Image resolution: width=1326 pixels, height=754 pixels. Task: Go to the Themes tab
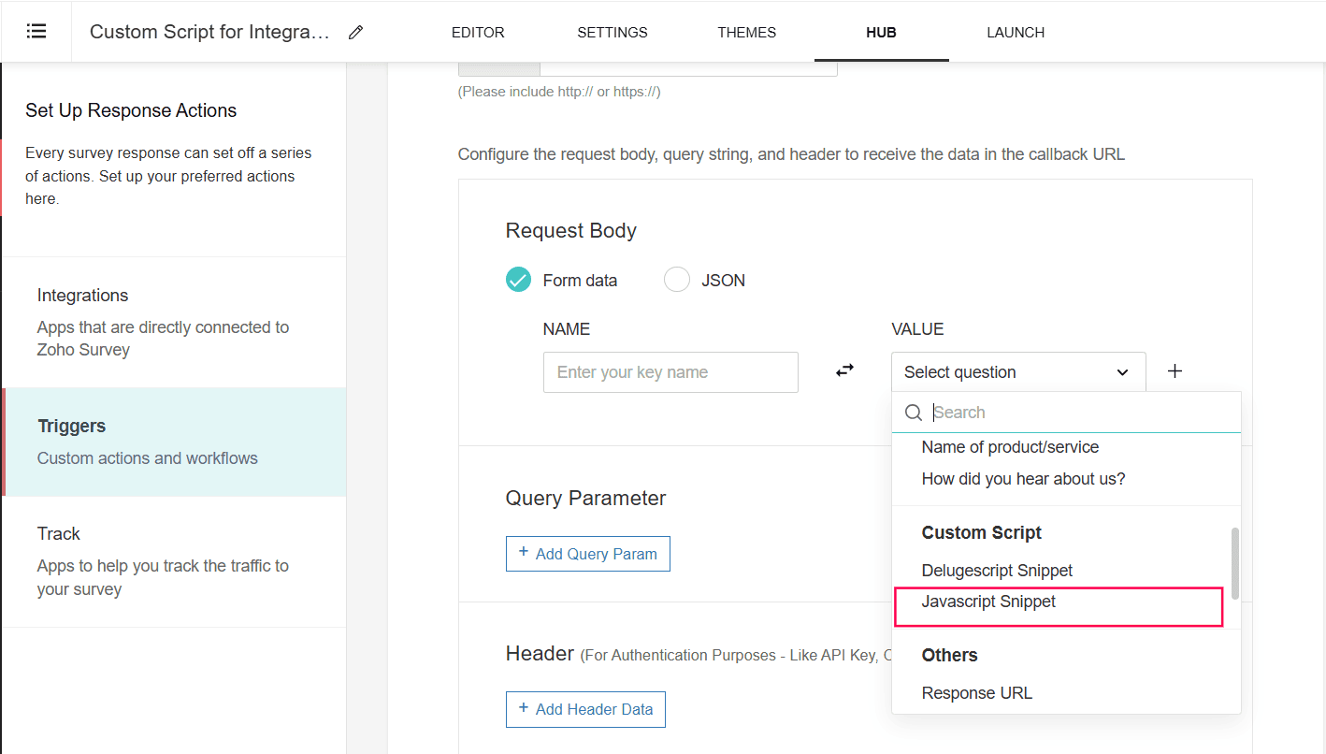[x=747, y=33]
